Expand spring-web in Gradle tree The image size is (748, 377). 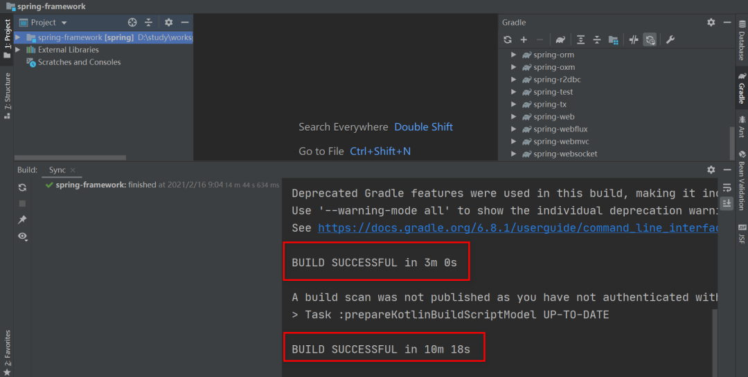point(514,117)
